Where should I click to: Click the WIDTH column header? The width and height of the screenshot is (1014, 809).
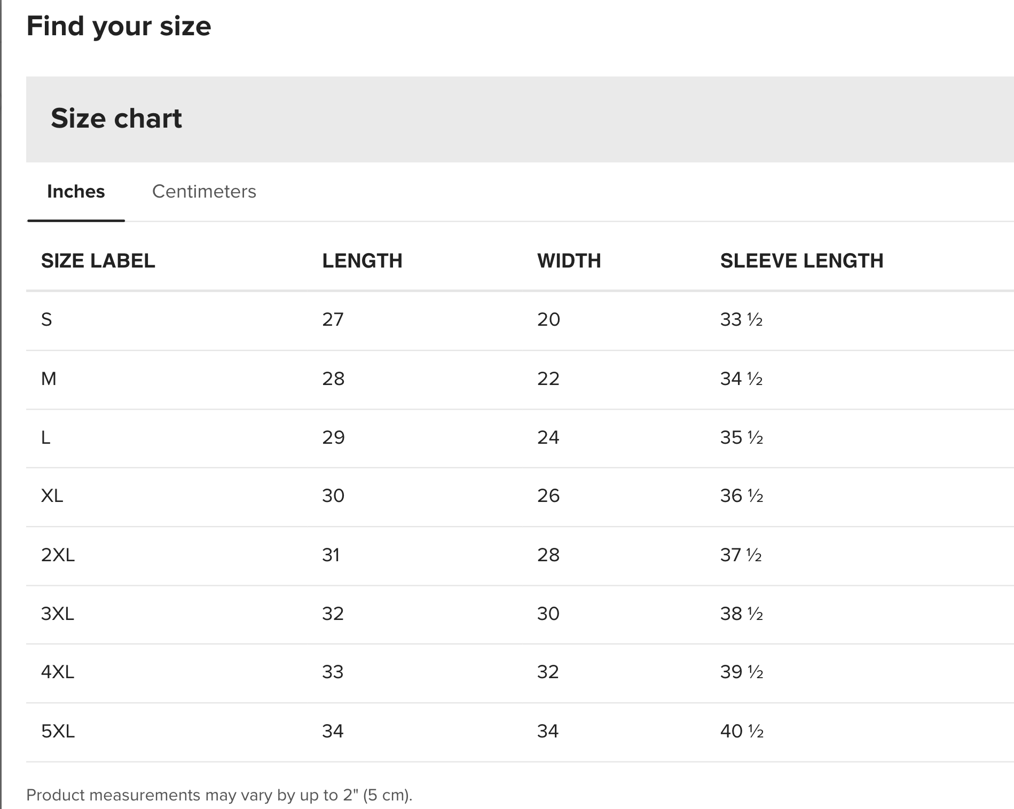569,261
